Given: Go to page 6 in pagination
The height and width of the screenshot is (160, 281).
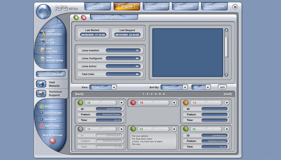Looking at the screenshot, I should 164,94.
